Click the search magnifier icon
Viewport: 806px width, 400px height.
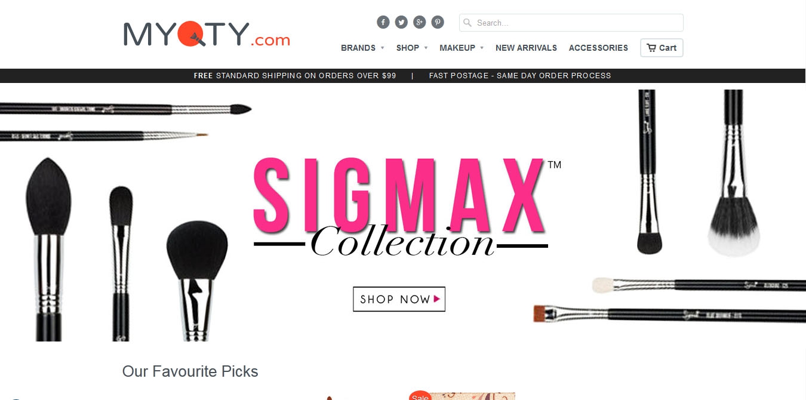467,23
